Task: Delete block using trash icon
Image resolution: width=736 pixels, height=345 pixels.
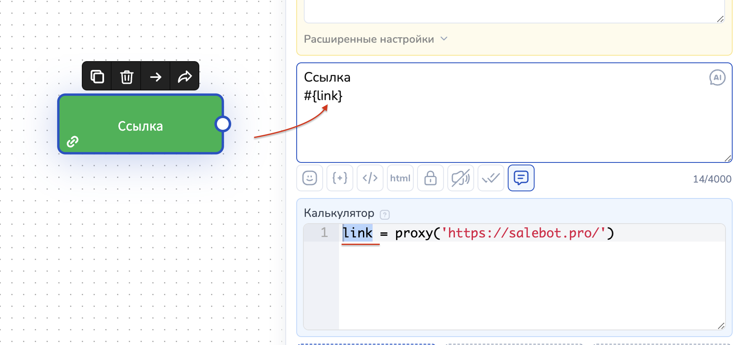Action: point(126,77)
